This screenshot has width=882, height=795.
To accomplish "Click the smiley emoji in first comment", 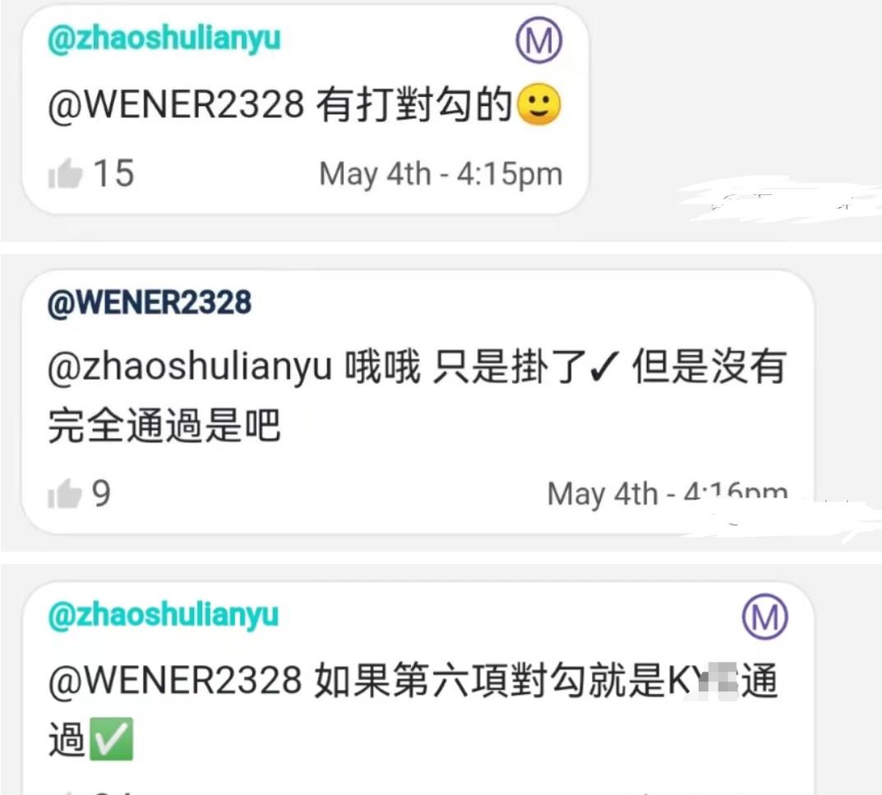I will (x=538, y=104).
